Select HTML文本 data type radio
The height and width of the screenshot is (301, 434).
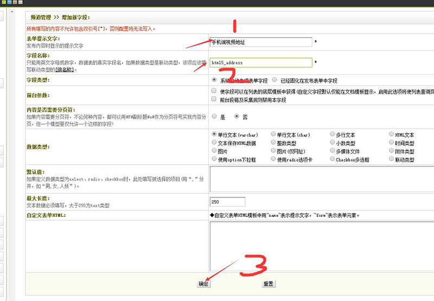(x=392, y=135)
